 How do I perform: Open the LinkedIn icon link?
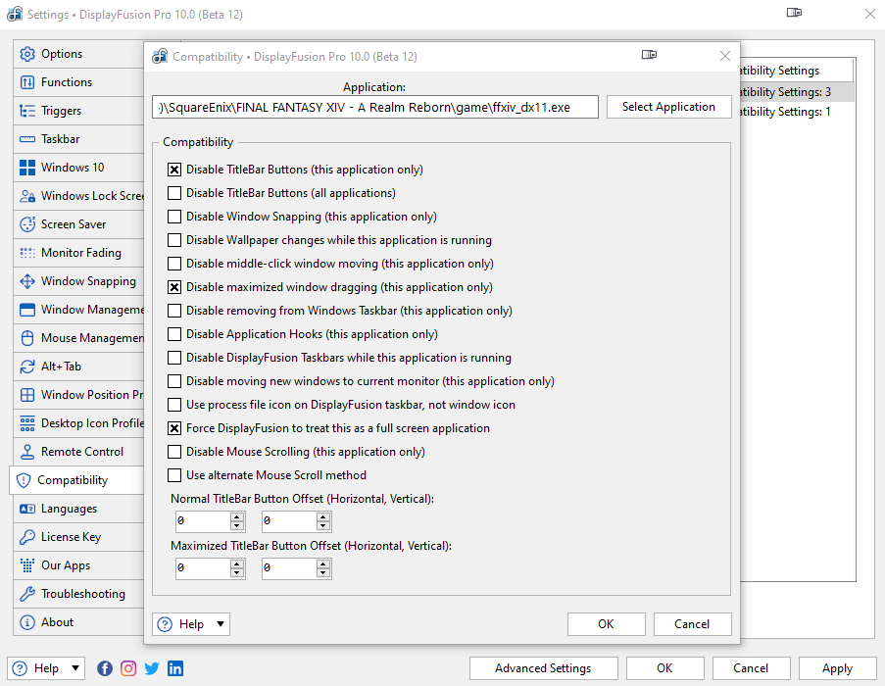tap(175, 668)
